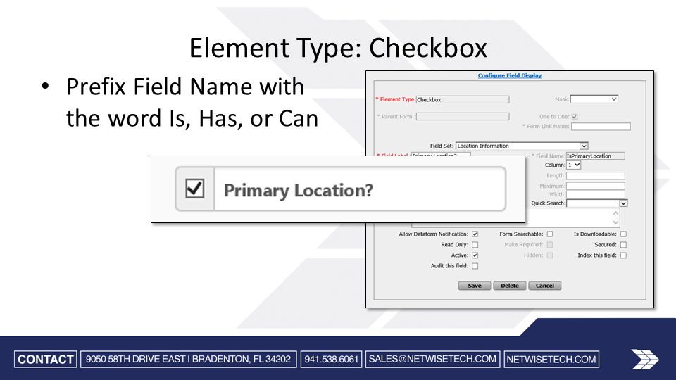The image size is (676, 380).
Task: Click the text area scroll up arrow
Action: click(x=615, y=213)
